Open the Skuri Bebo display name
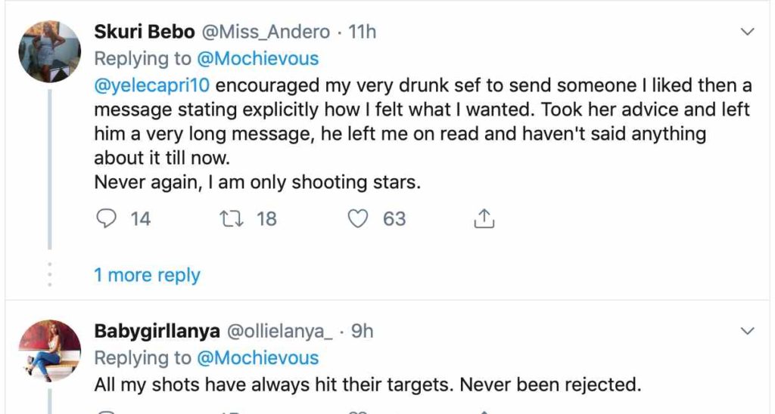This screenshot has width=775, height=414. pyautogui.click(x=144, y=32)
